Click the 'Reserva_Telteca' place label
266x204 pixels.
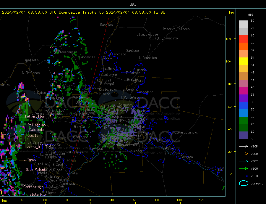click(176, 29)
